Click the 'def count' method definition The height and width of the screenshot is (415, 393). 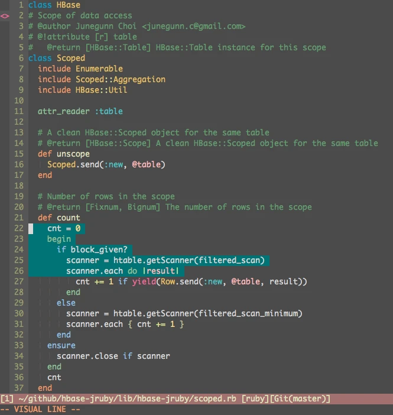pos(59,218)
